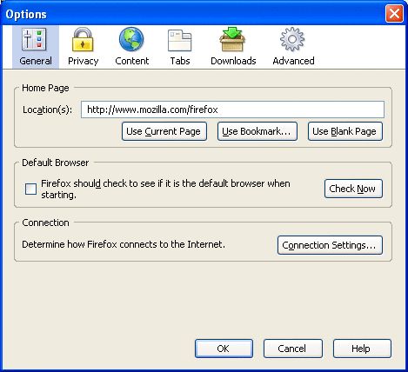Click the 'Location(s):' label
Screen dimensions: 408x372
click(47, 110)
